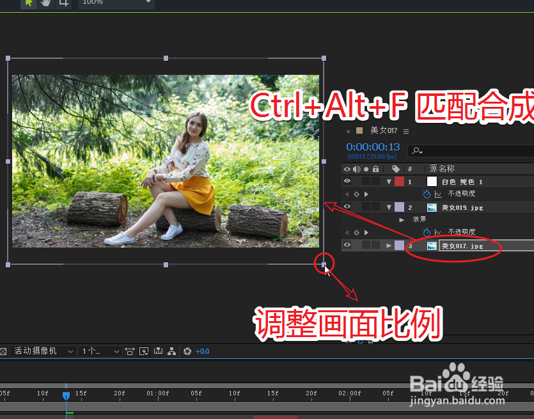Click the 00013 (25.00 fps) frame readout

372,157
